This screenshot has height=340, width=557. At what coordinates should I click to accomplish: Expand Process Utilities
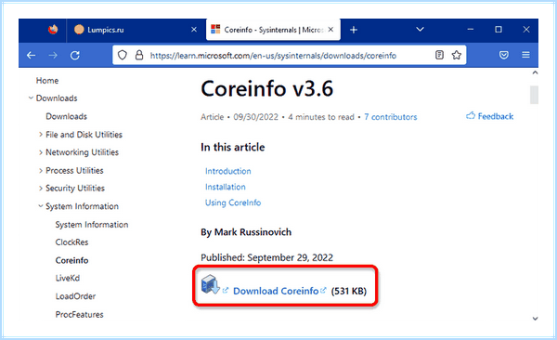41,170
